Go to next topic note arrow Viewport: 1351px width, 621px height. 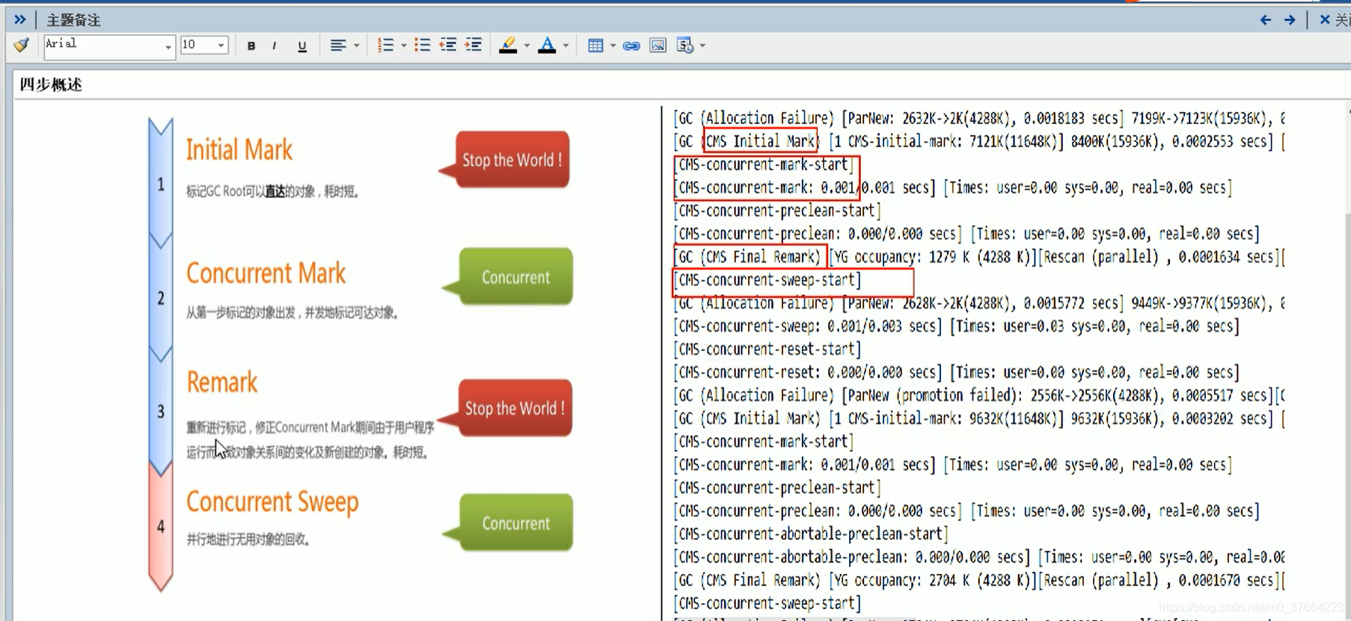point(1290,20)
